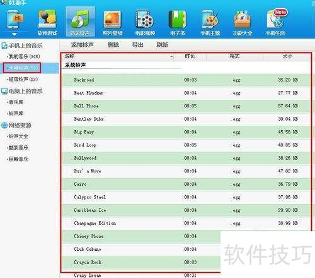Click the 名称 column sort arrow

coord(171,56)
